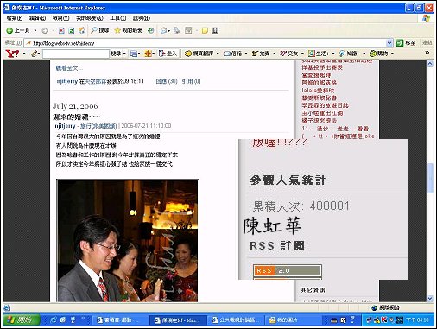Viewport: 437px width, 329px height.
Task: Open the 檢視(V) view menu
Action: coord(60,18)
